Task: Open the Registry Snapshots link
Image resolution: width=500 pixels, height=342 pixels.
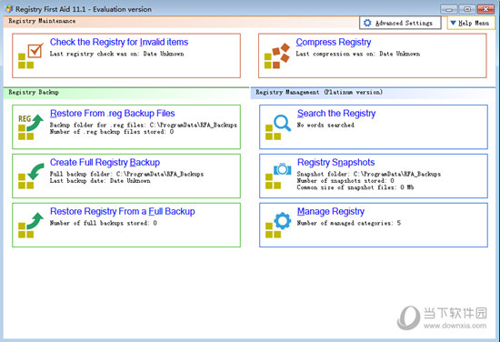Action: 335,163
